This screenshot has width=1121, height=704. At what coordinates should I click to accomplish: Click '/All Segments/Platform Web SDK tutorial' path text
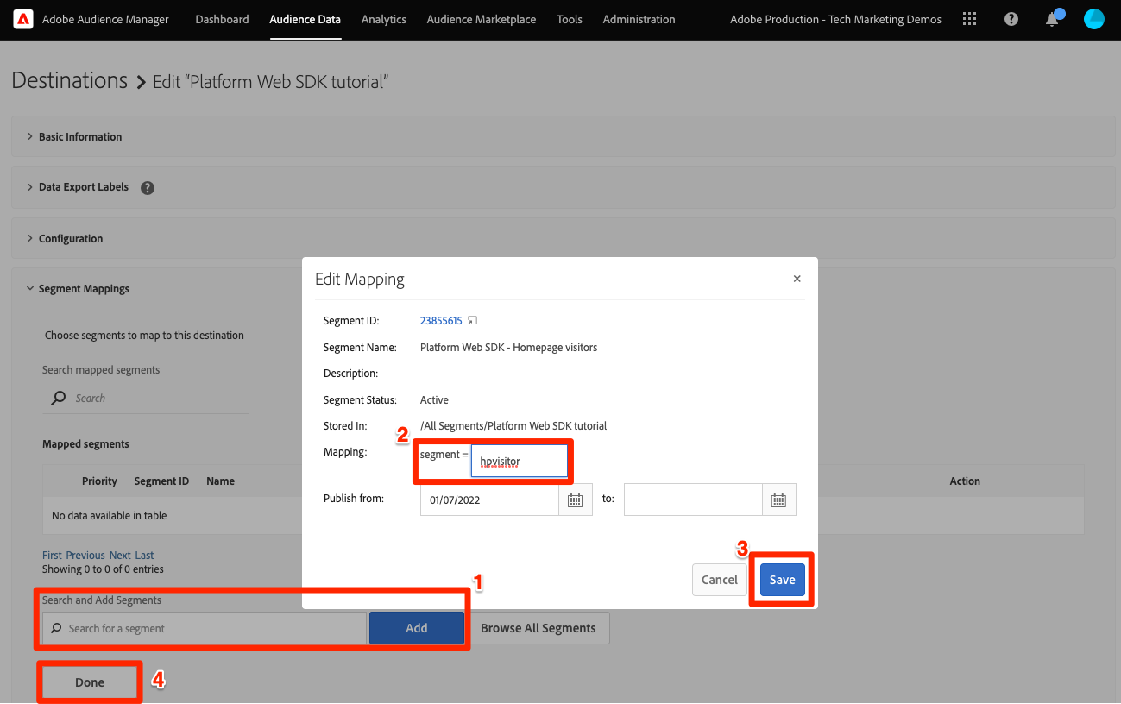point(513,426)
